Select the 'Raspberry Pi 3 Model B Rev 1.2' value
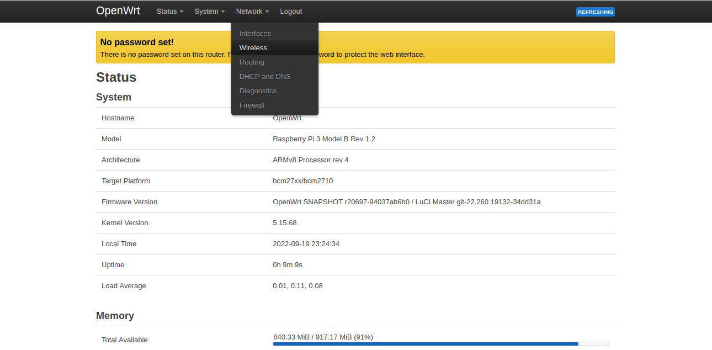This screenshot has height=350, width=712. click(x=324, y=139)
